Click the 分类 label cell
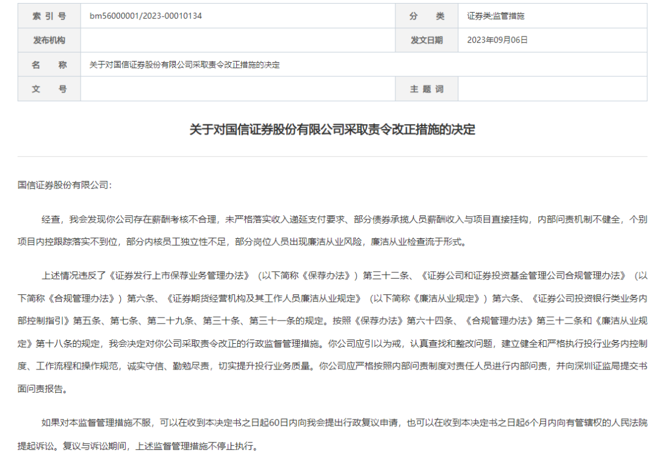This screenshot has width=659, height=459. pos(427,16)
